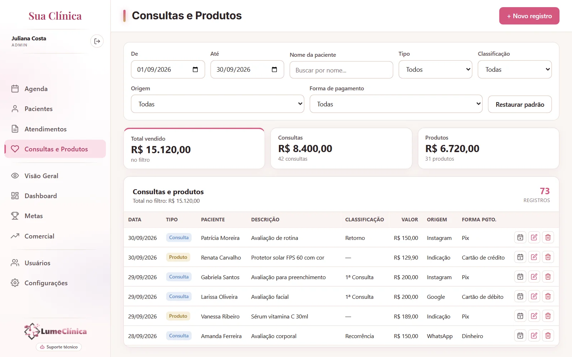Click the LumeClínica logo in sidebar
Screen dimensions: 572x357
(55, 331)
